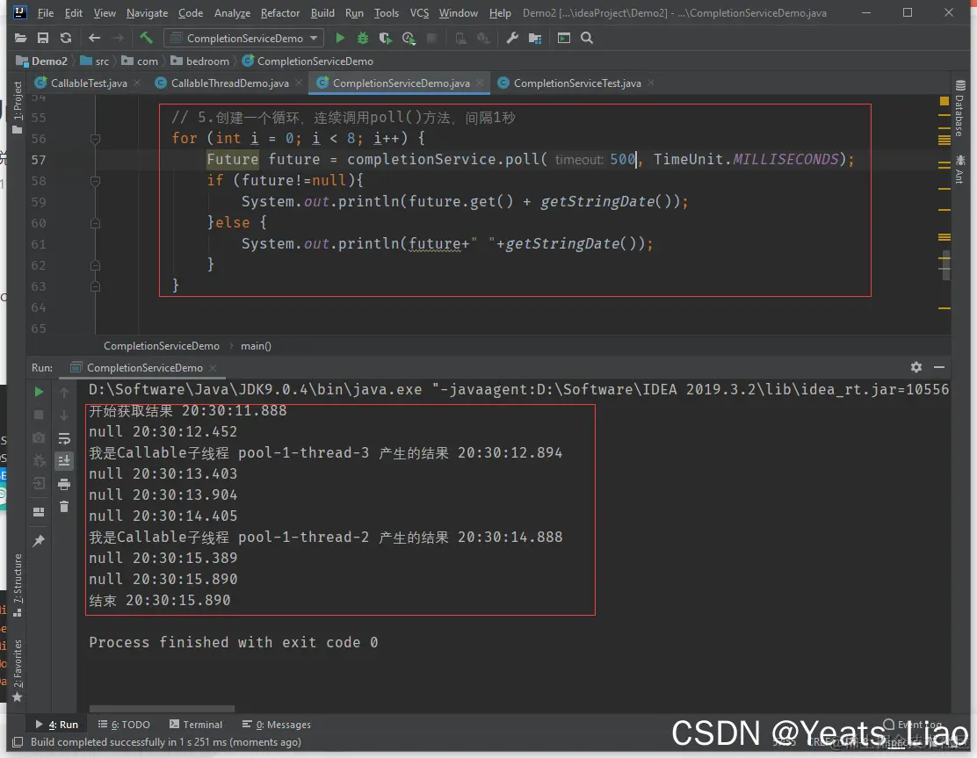This screenshot has width=977, height=758.
Task: Toggle soft-wrap in console
Action: (x=64, y=438)
